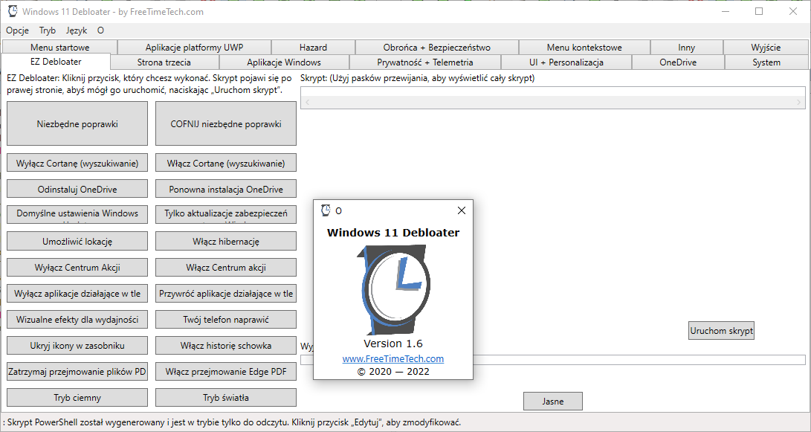Click Zatrzymaj przejmowanie plików PD button
The height and width of the screenshot is (432, 811).
click(77, 372)
